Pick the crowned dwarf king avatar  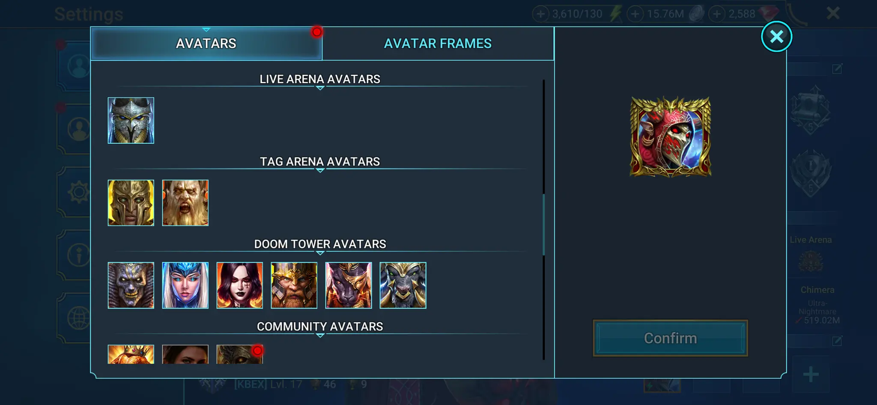(294, 285)
